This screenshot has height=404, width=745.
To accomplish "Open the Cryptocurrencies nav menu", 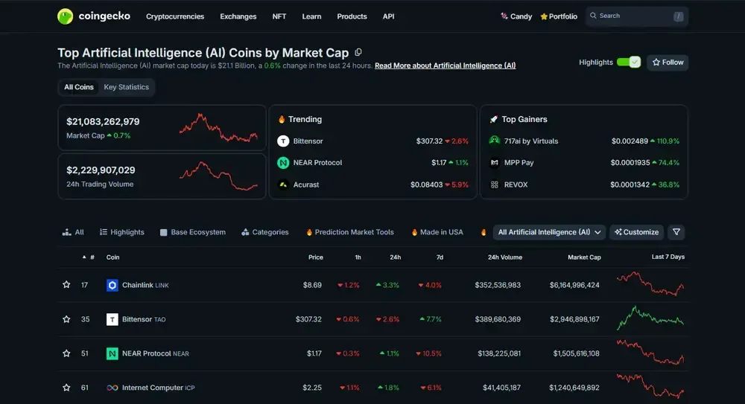I will tap(175, 16).
